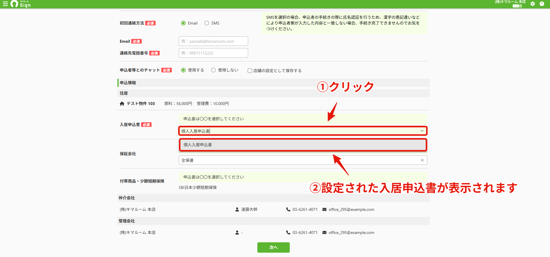Select 個人入居申込書 from the dropdown list
The width and height of the screenshot is (550, 257).
click(303, 145)
